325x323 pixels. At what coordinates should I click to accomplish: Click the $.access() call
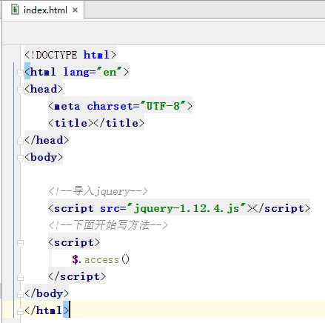click(x=101, y=260)
